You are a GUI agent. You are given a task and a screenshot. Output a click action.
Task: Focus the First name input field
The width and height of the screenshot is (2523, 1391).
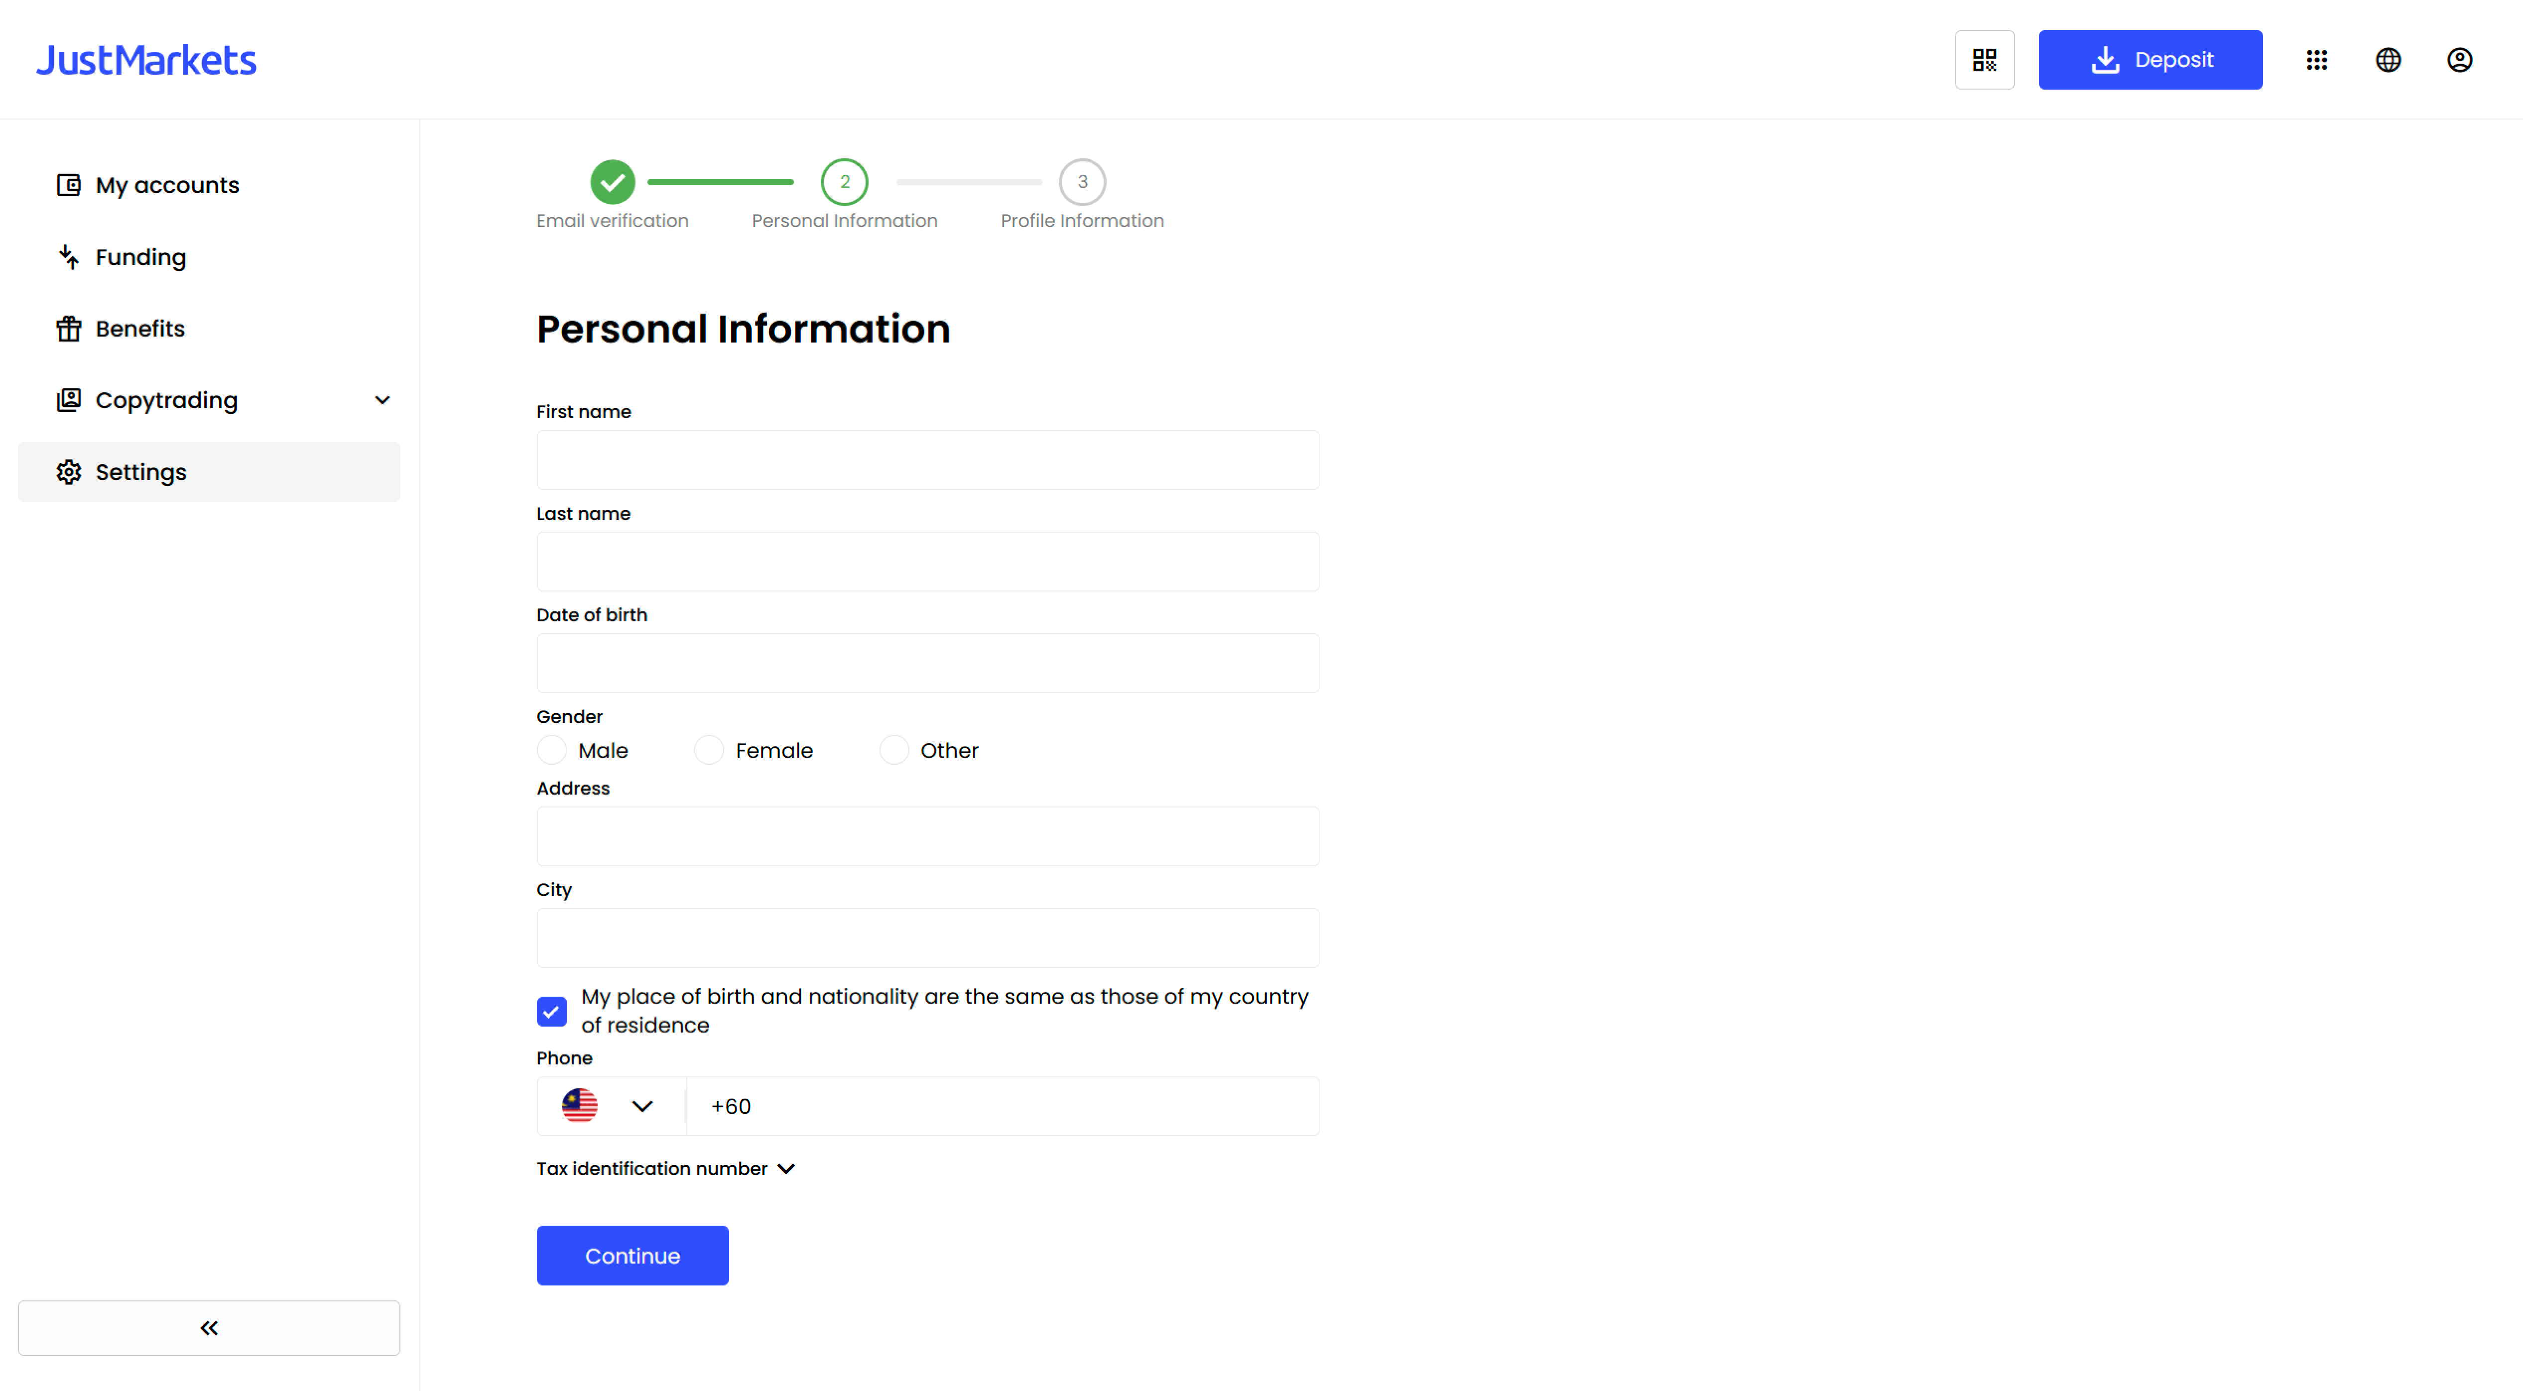pos(927,460)
